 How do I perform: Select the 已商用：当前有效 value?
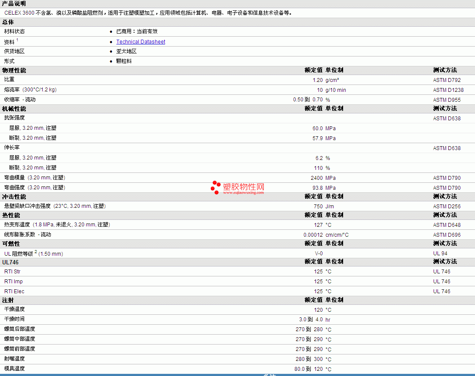coord(137,31)
